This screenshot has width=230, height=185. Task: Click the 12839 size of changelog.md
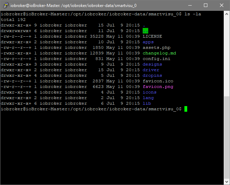(97, 53)
